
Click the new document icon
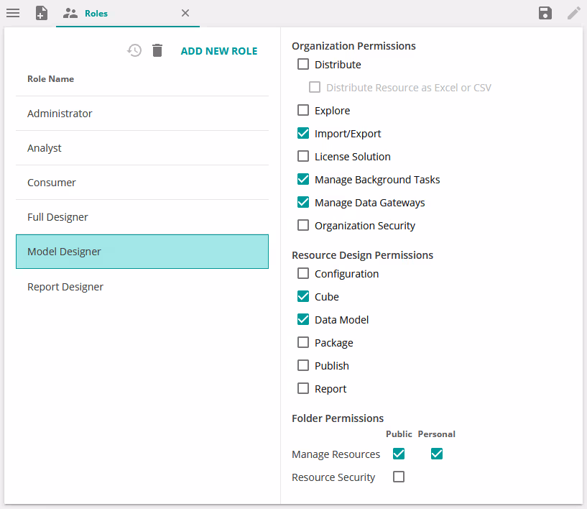[x=42, y=13]
